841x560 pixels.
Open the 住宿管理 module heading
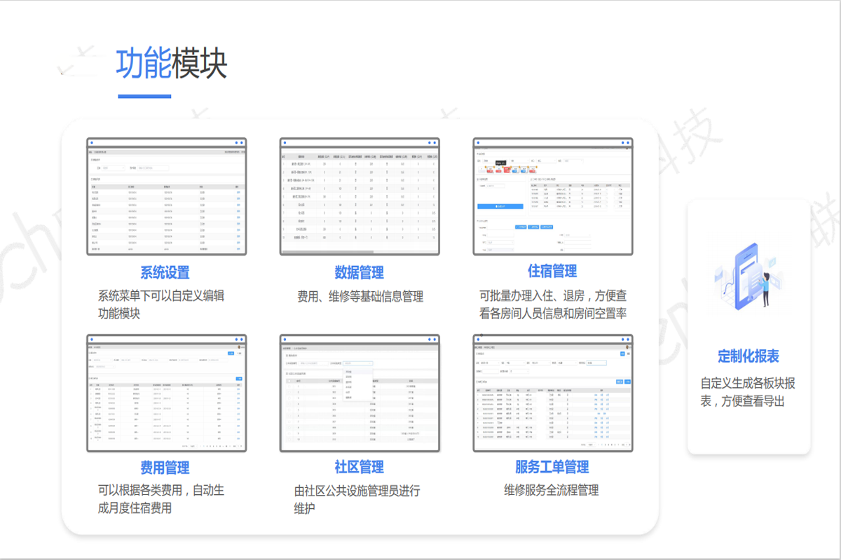[552, 272]
